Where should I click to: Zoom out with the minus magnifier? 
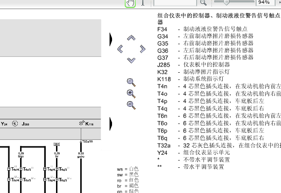tap(131, 105)
